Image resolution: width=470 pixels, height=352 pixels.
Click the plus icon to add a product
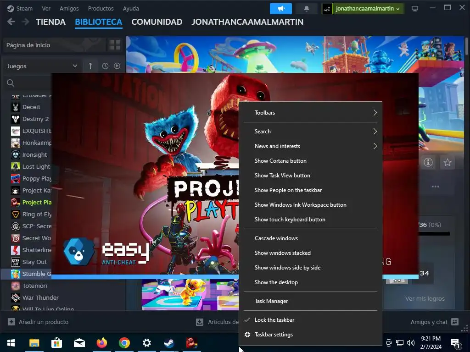pos(11,322)
